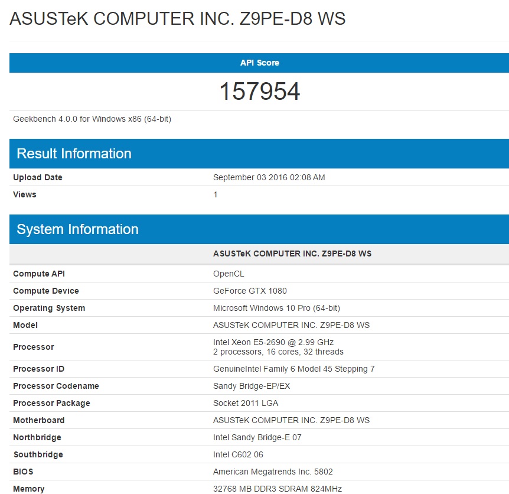Select the Motherboard row ASUSTeK value
509x494 pixels.
tap(291, 420)
